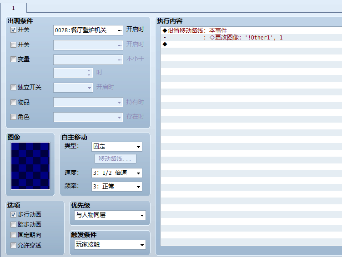This screenshot has width=342, height=257.
Task: Click the variable selection field
Action: tap(88, 59)
